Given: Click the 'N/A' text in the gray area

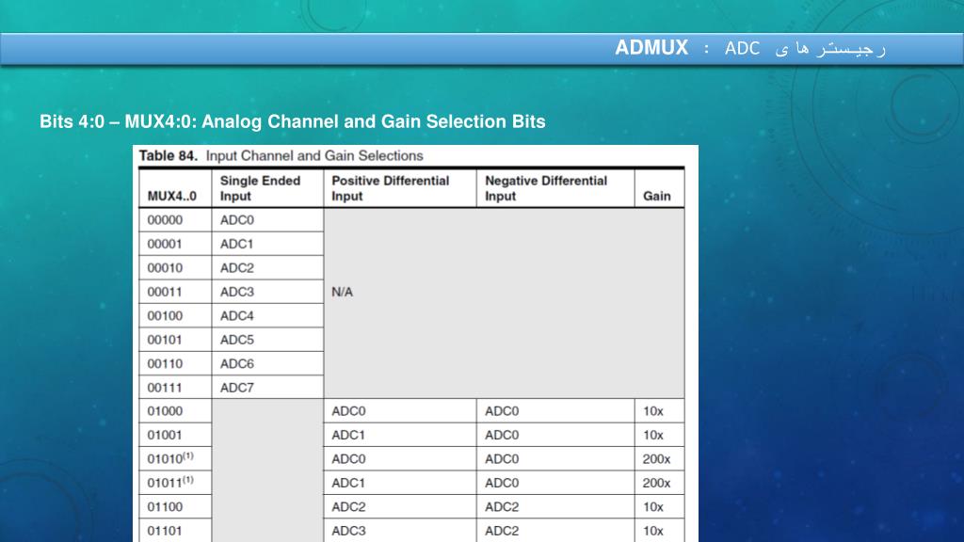Looking at the screenshot, I should [343, 292].
